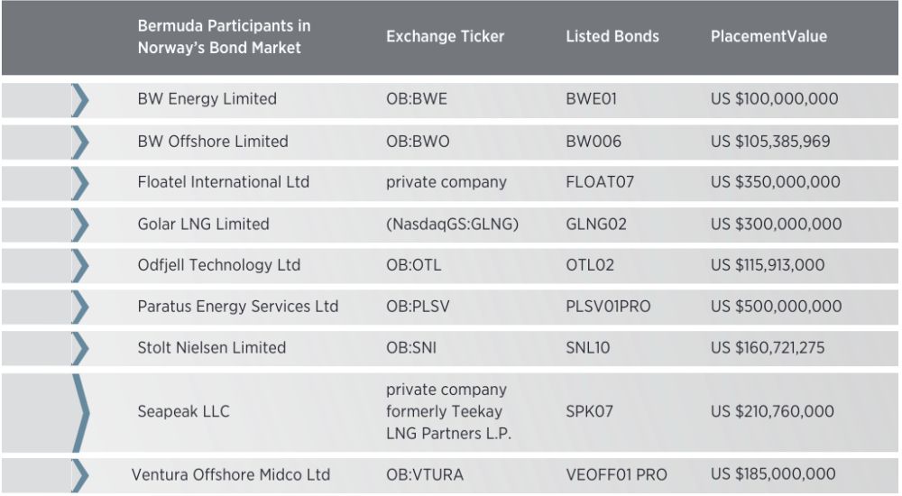Screen dimensions: 902x496
Task: Click the FLOAT07 bond code
Action: tap(600, 182)
